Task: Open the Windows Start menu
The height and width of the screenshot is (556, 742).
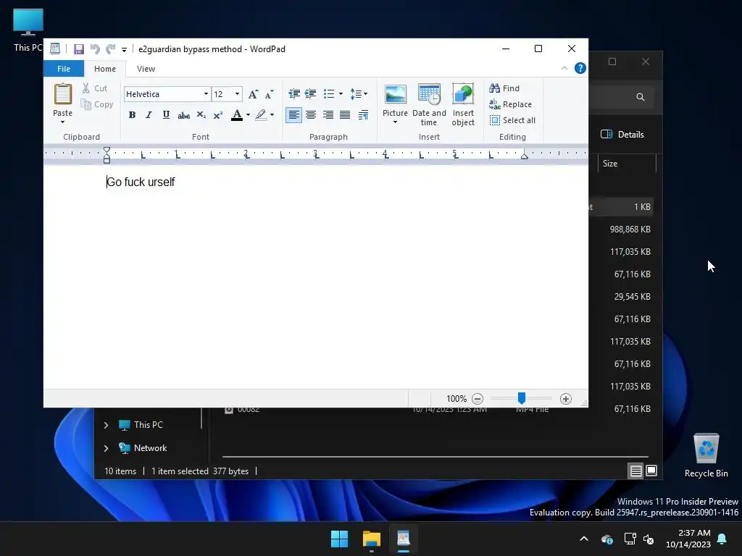Action: click(x=339, y=539)
